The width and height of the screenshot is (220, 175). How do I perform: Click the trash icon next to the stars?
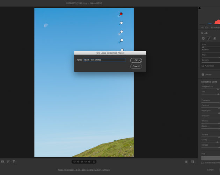click(94, 162)
